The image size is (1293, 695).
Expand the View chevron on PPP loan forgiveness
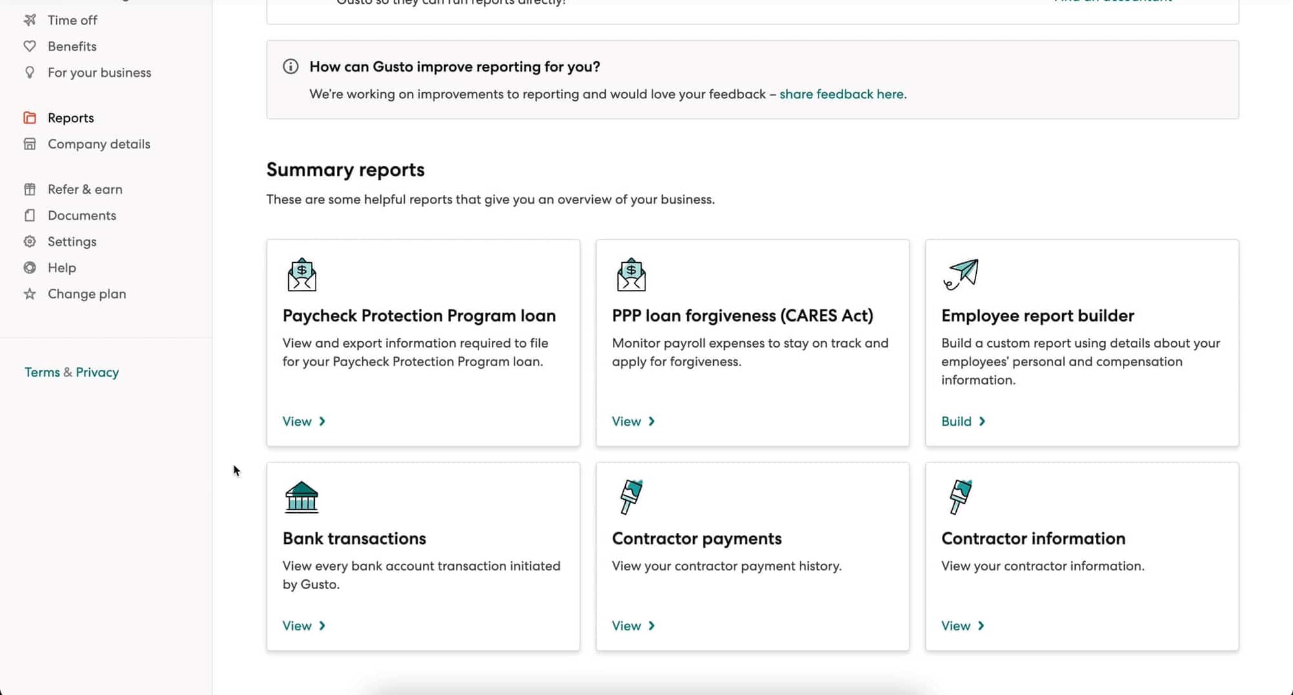point(652,421)
